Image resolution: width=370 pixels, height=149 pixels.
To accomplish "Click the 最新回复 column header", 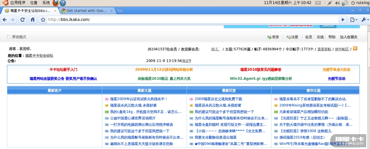I will coord(229,91).
